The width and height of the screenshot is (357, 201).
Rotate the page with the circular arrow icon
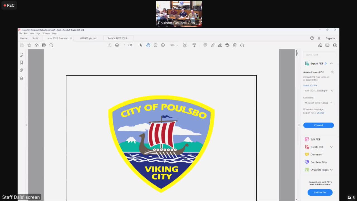[242, 45]
